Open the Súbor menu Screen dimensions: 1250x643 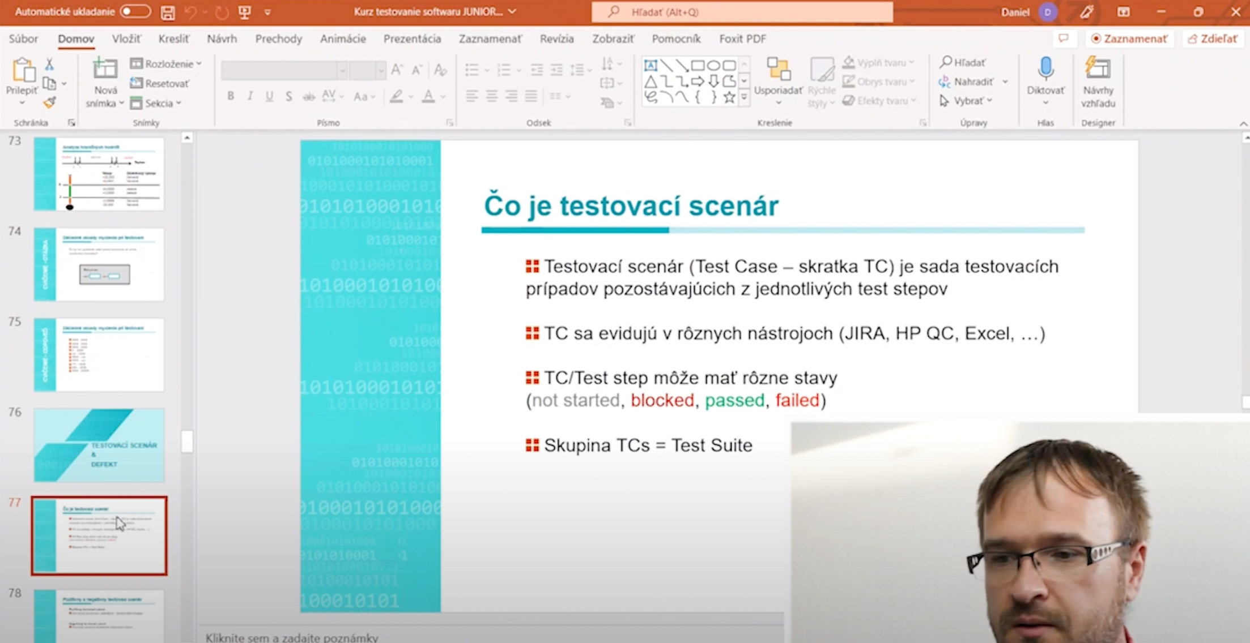[23, 38]
